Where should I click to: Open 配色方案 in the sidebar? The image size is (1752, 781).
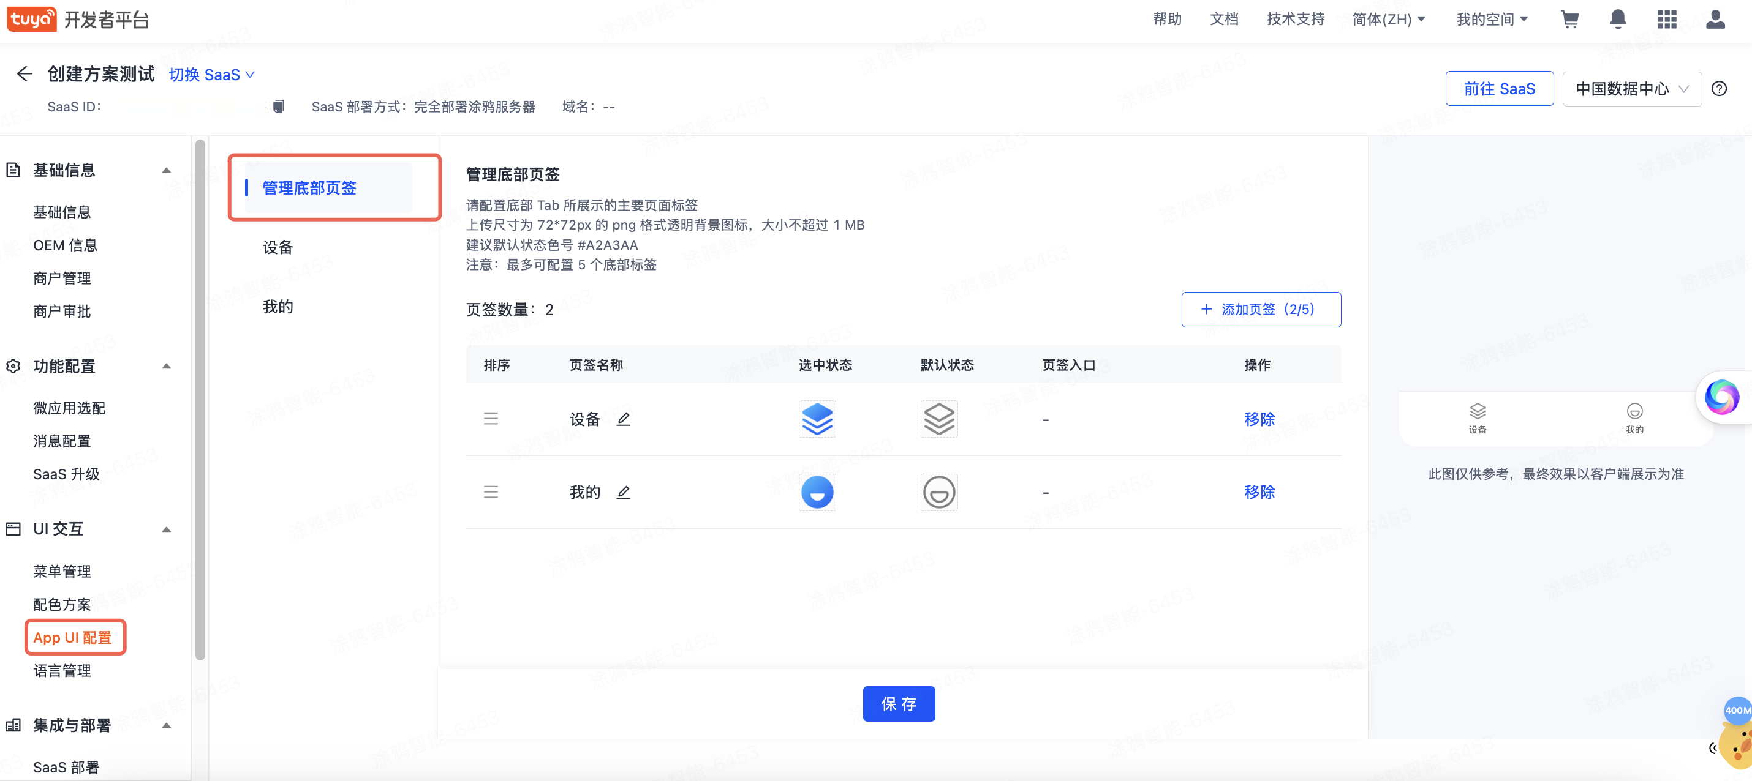[62, 604]
